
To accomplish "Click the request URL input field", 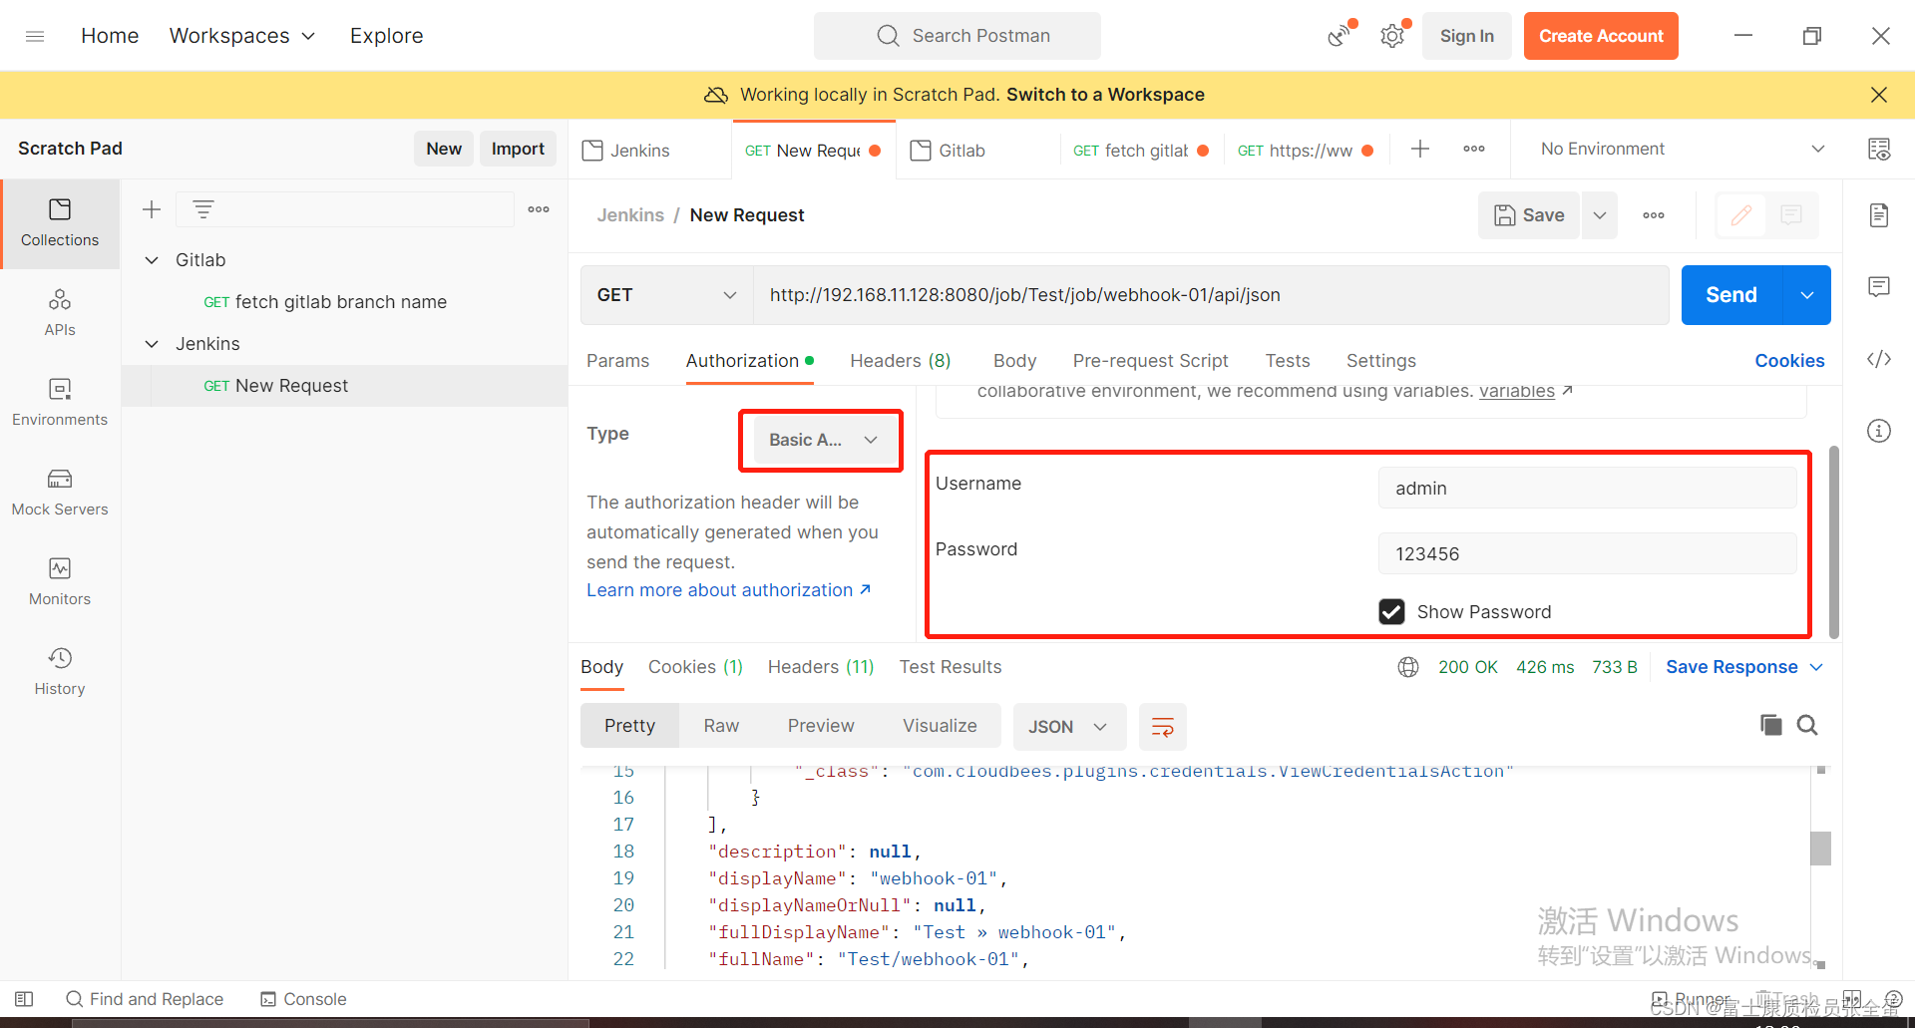I will coord(1211,295).
